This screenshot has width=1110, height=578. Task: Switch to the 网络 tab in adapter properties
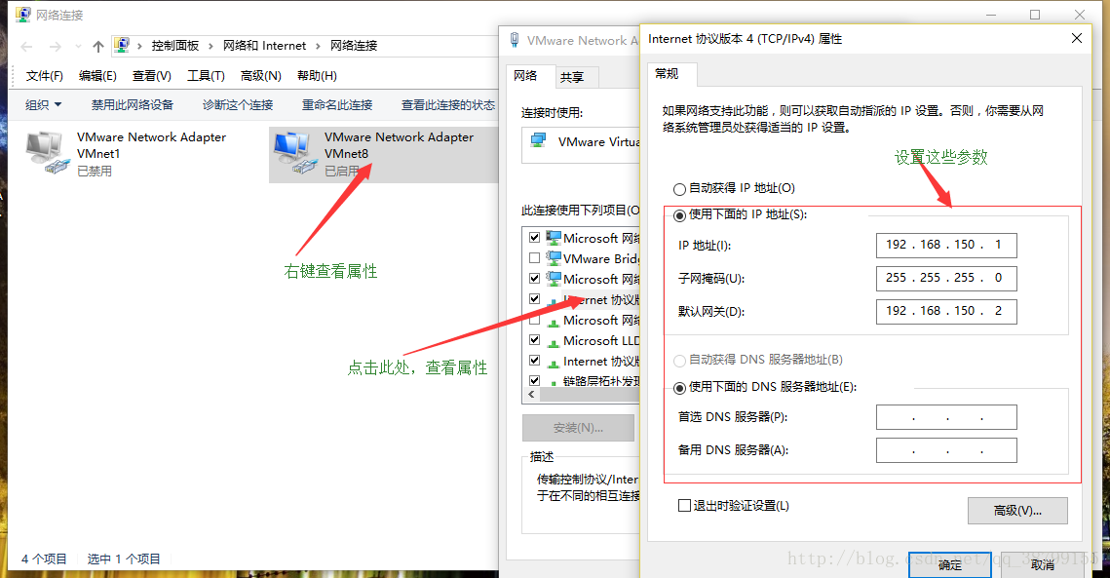(x=525, y=76)
